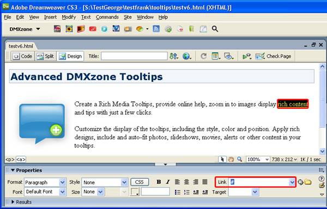Screen dimensions: 327x209
Task: Open the View Options icon menu
Action: [x=216, y=56]
